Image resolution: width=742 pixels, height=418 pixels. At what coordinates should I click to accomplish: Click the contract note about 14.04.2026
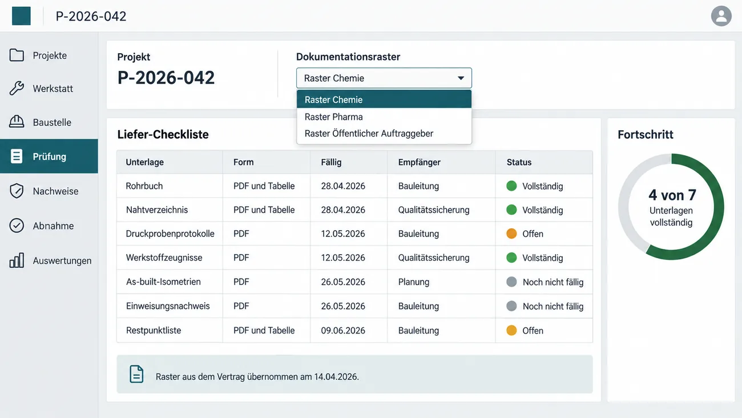[354, 374]
